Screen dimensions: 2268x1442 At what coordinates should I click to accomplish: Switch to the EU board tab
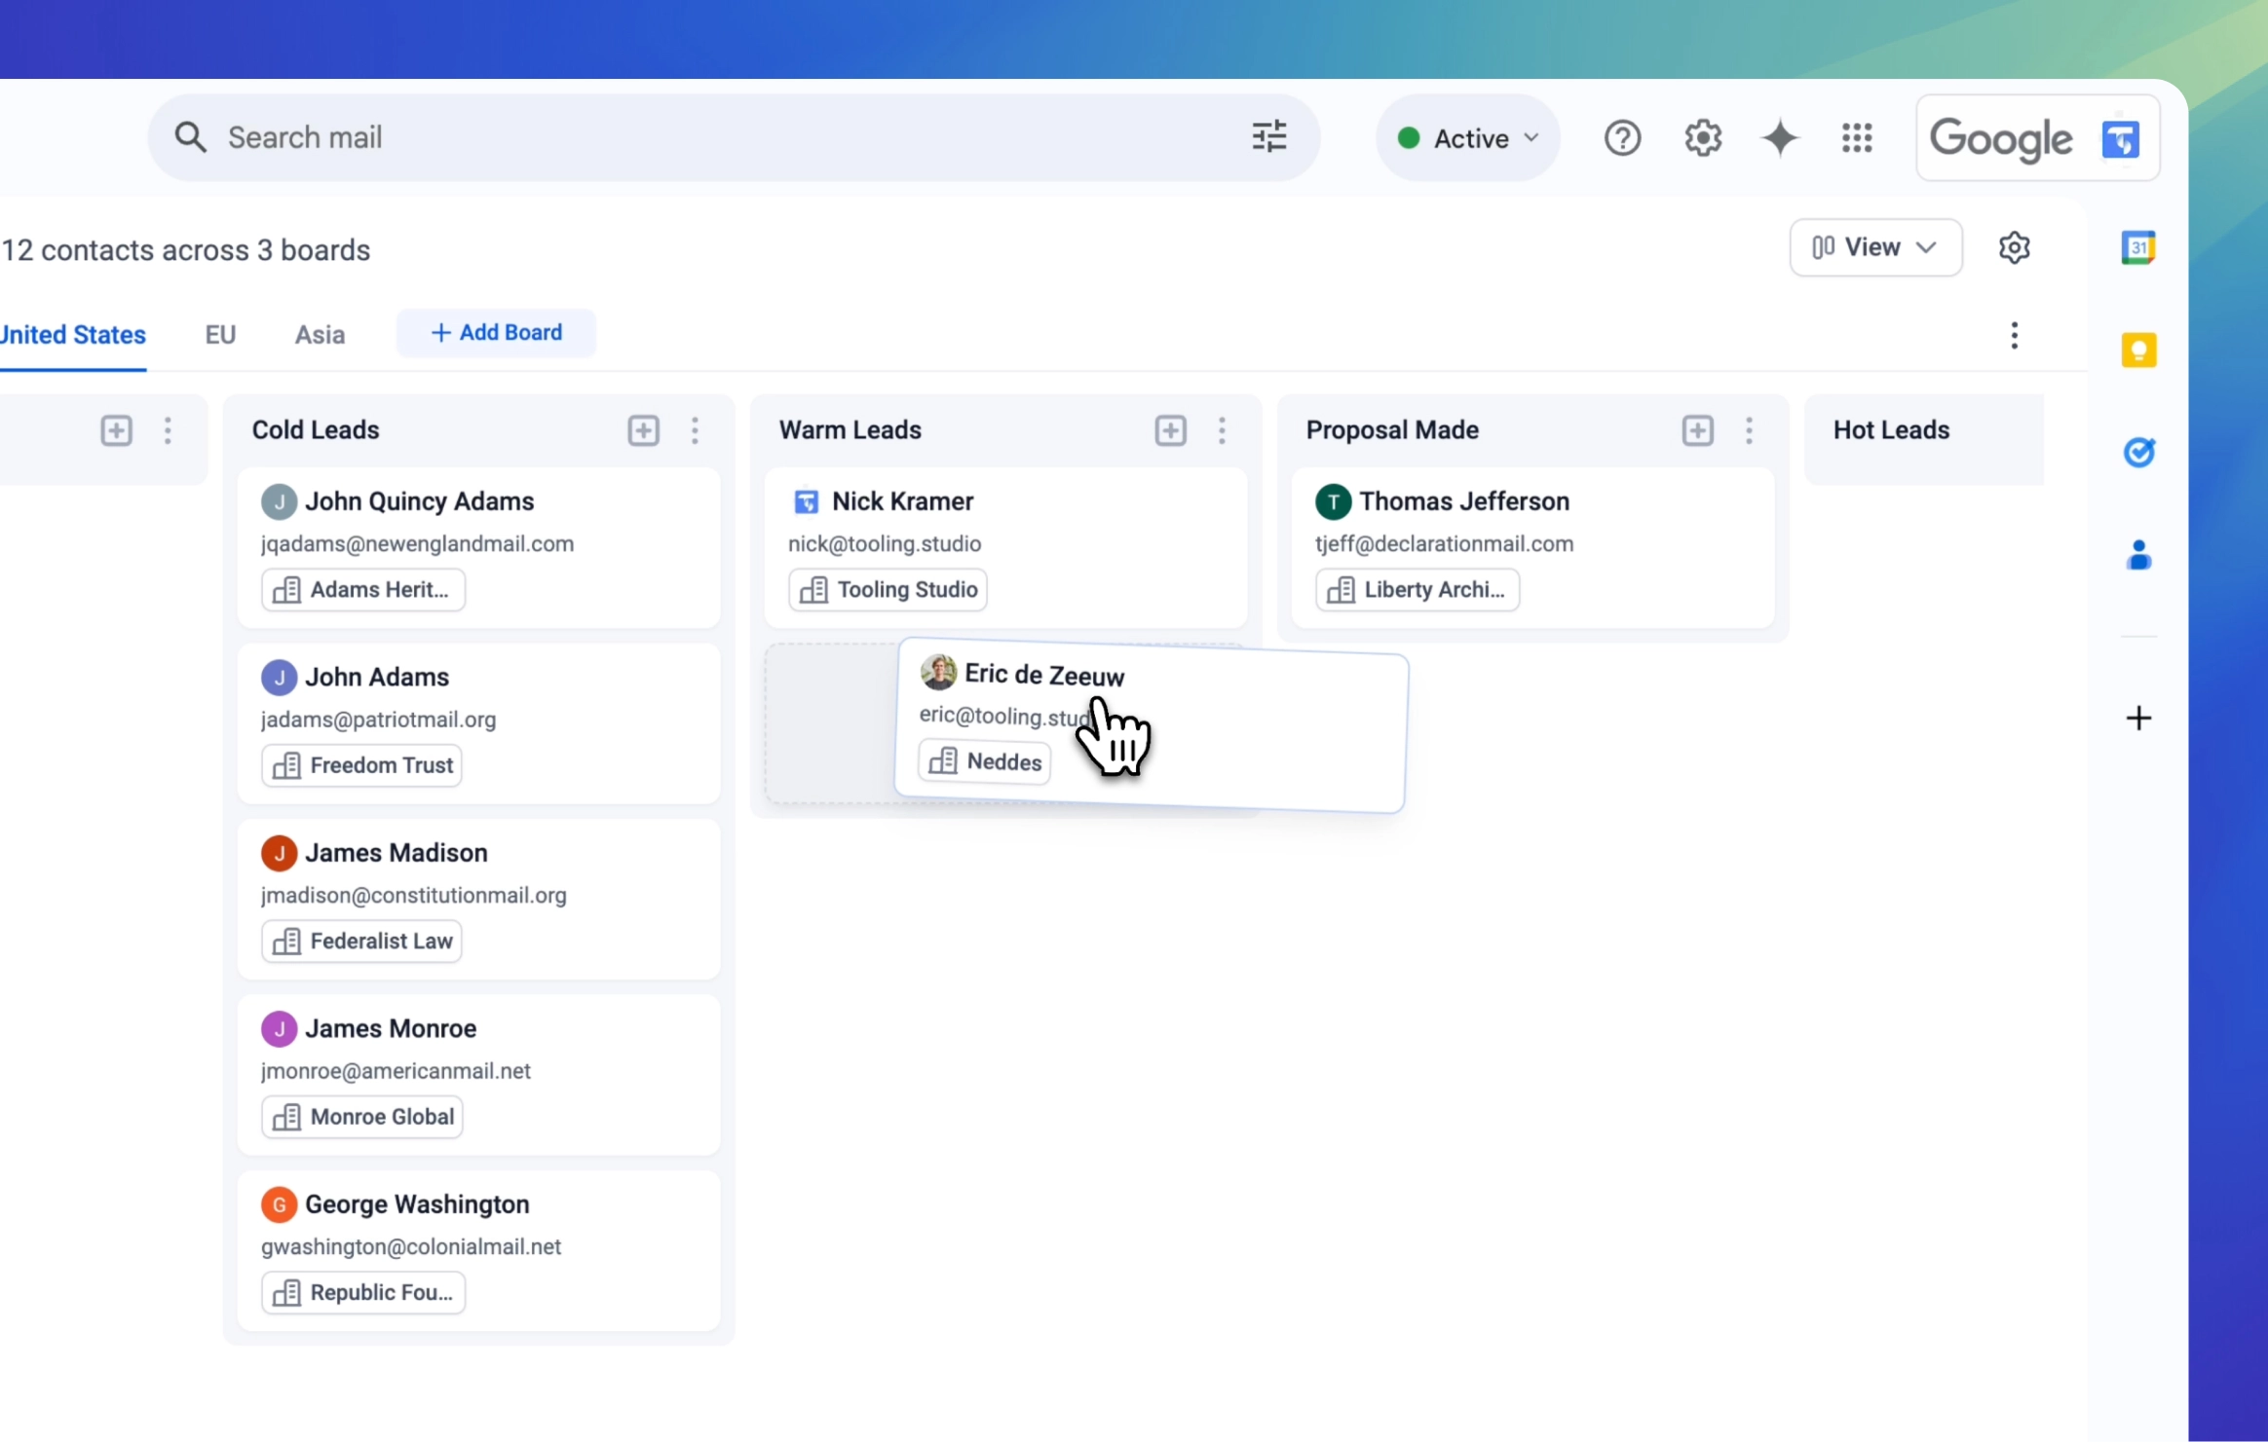click(x=220, y=334)
